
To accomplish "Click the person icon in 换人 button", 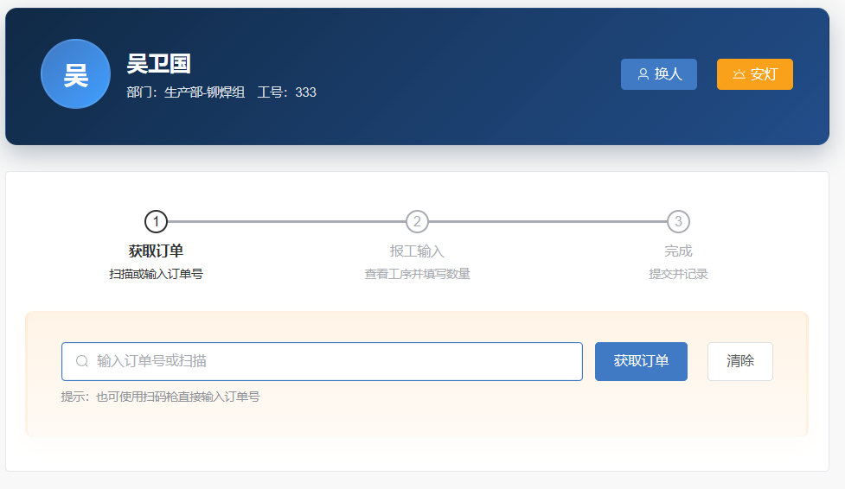I will click(643, 74).
